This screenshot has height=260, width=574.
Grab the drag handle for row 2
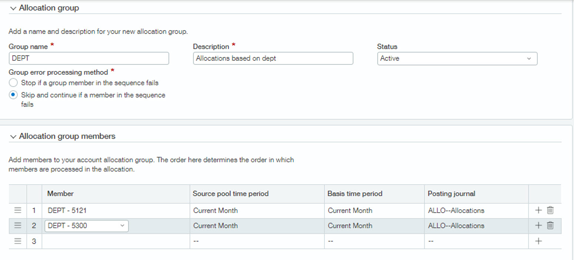[18, 226]
